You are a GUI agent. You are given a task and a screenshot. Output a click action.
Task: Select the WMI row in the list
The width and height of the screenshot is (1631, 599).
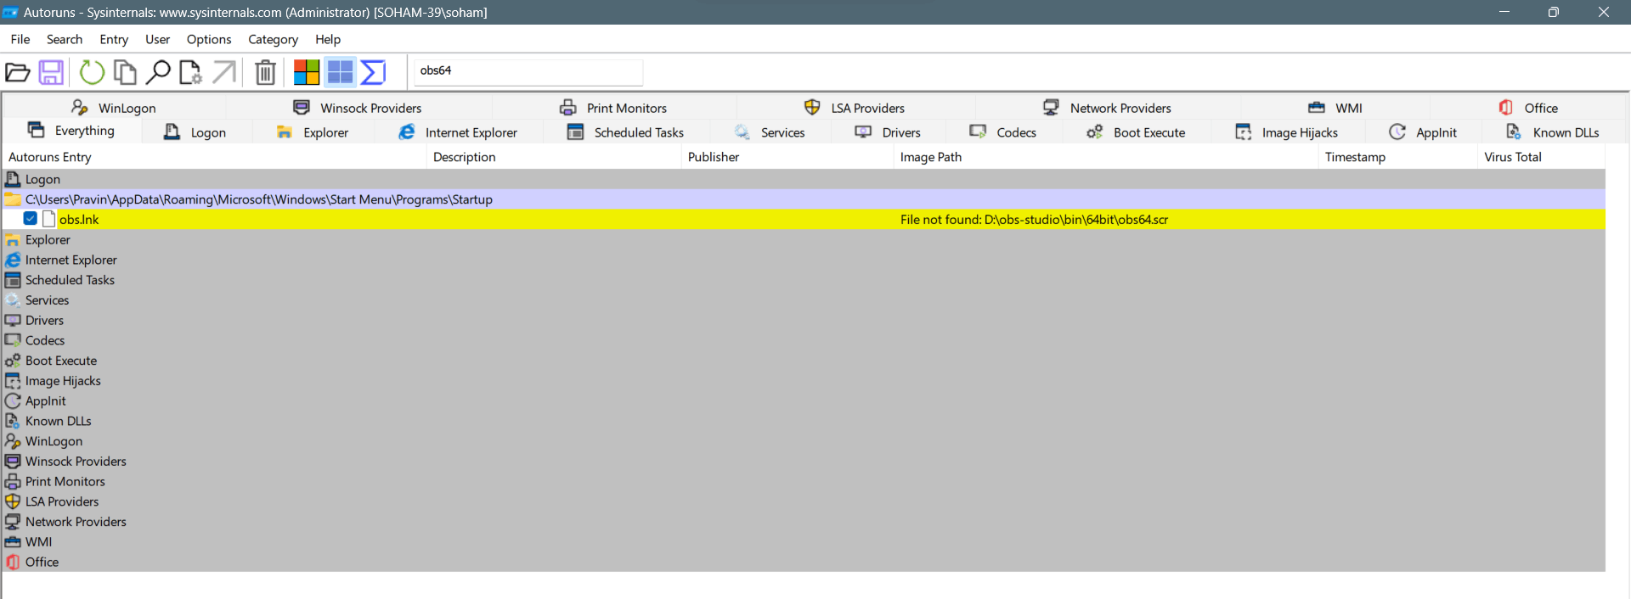(804, 542)
